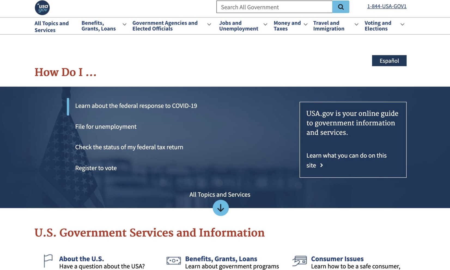Click 'Learn about government programs' text
Screen dimensions: 450x270
232,266
